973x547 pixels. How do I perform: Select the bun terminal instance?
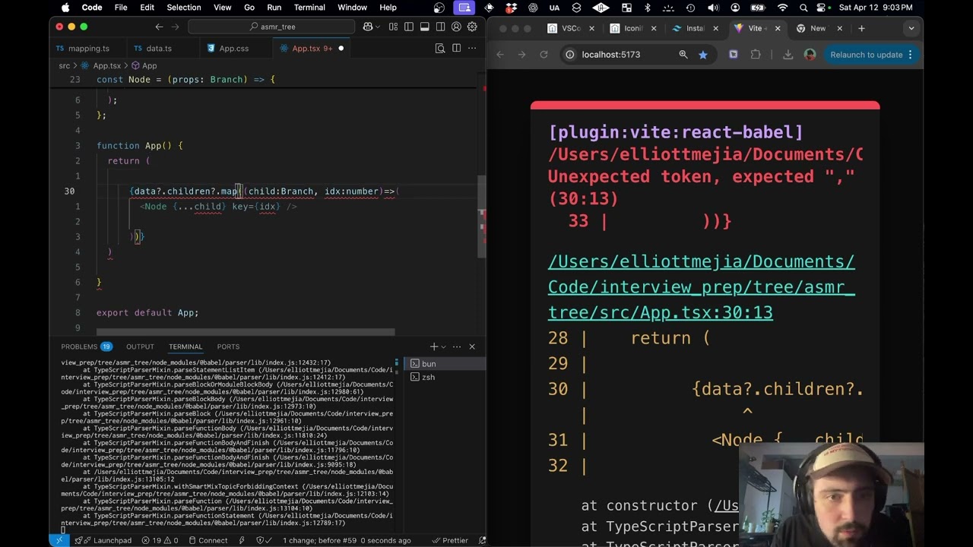coord(444,363)
